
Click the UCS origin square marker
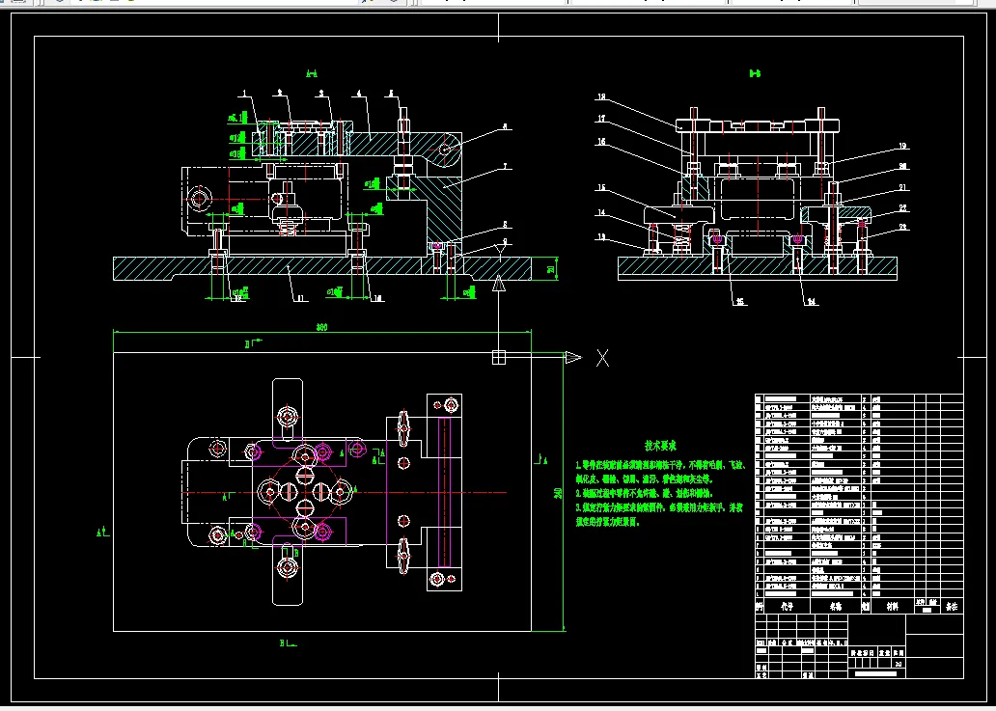pos(499,357)
